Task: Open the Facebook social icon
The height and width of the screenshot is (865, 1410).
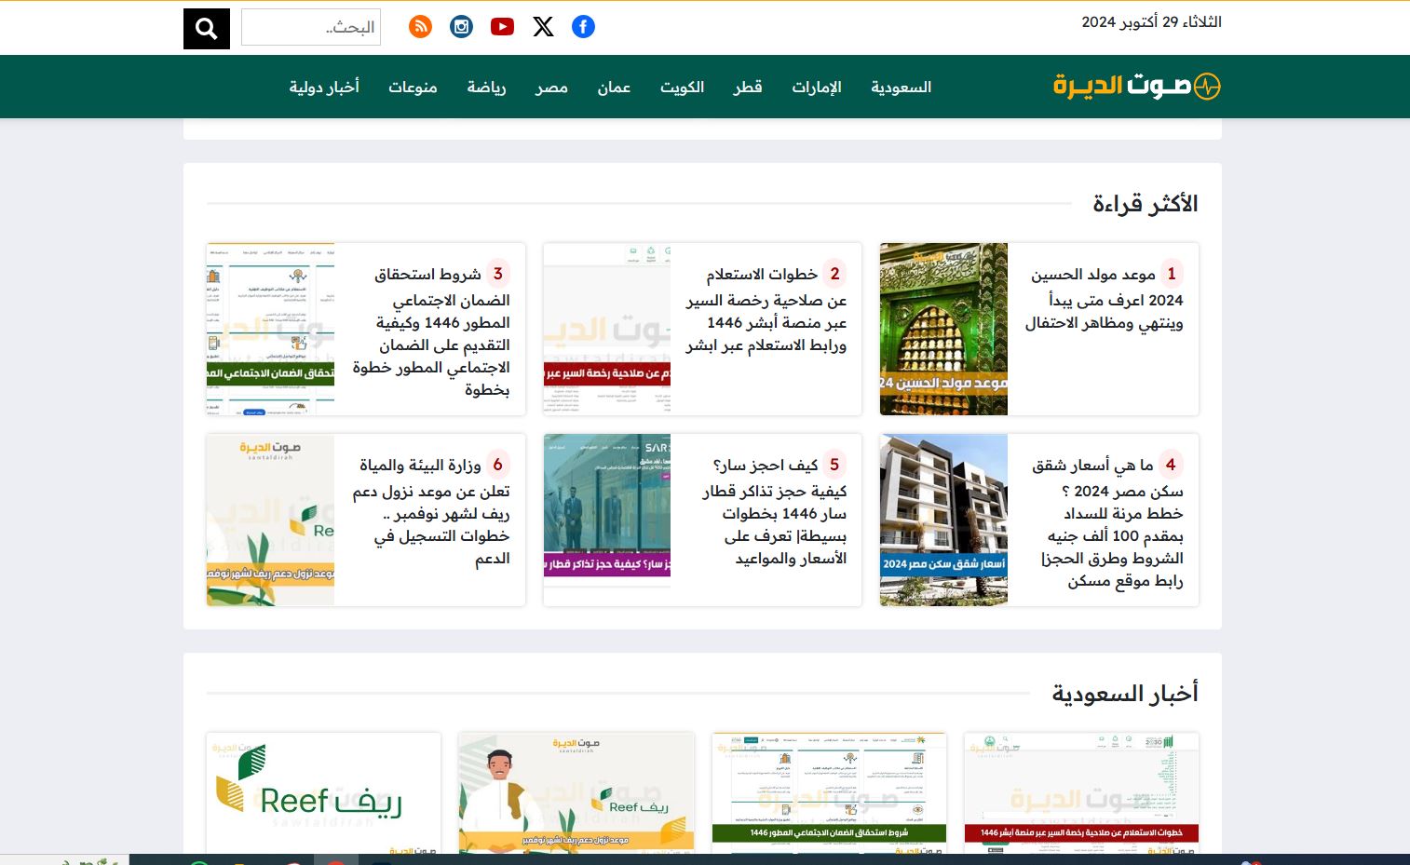Action: click(583, 27)
